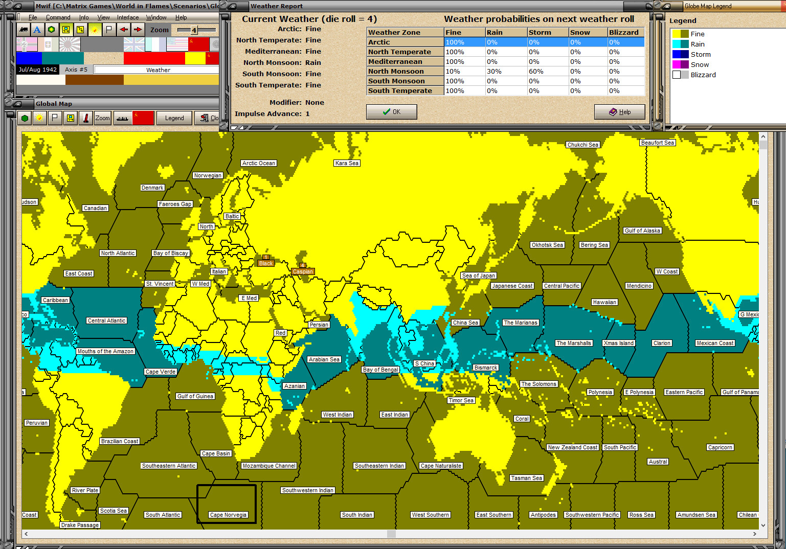
Task: Click the red left arrow icon
Action: [123, 30]
